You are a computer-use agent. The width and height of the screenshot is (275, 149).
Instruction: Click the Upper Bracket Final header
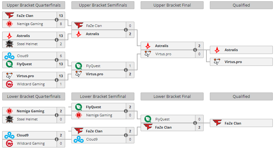click(172, 5)
